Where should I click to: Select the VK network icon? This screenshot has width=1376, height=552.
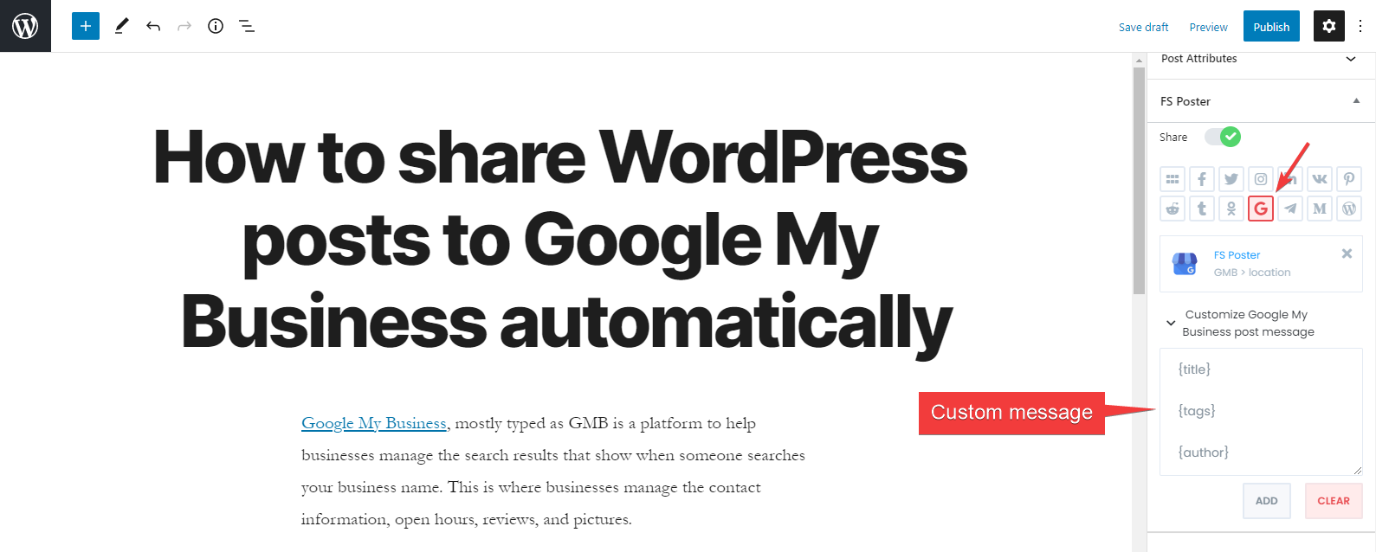(1320, 179)
